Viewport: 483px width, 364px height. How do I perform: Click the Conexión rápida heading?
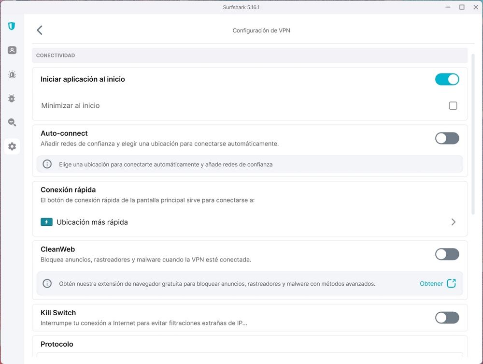point(68,189)
